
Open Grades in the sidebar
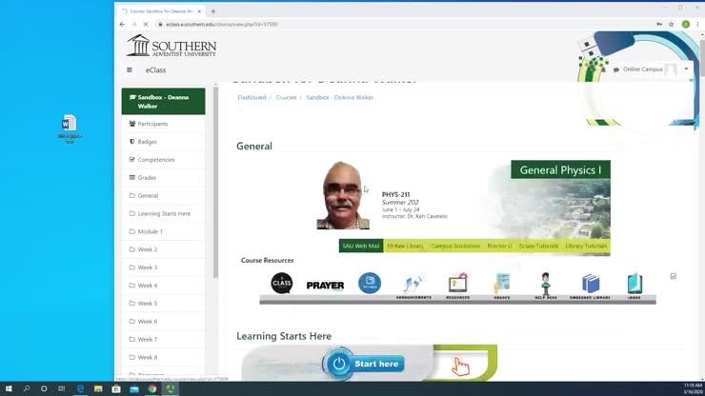[163, 178]
